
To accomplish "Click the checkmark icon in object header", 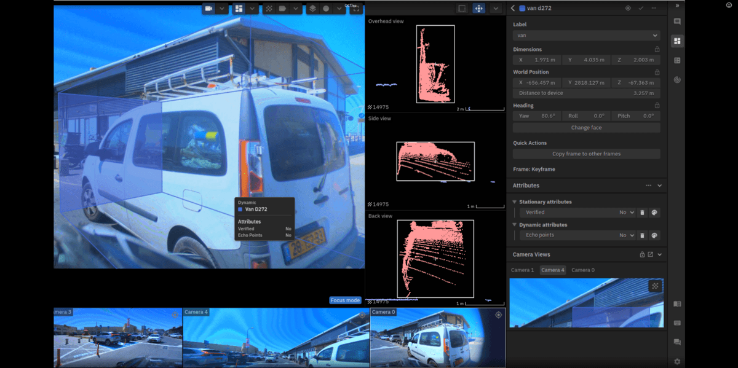I will [641, 8].
